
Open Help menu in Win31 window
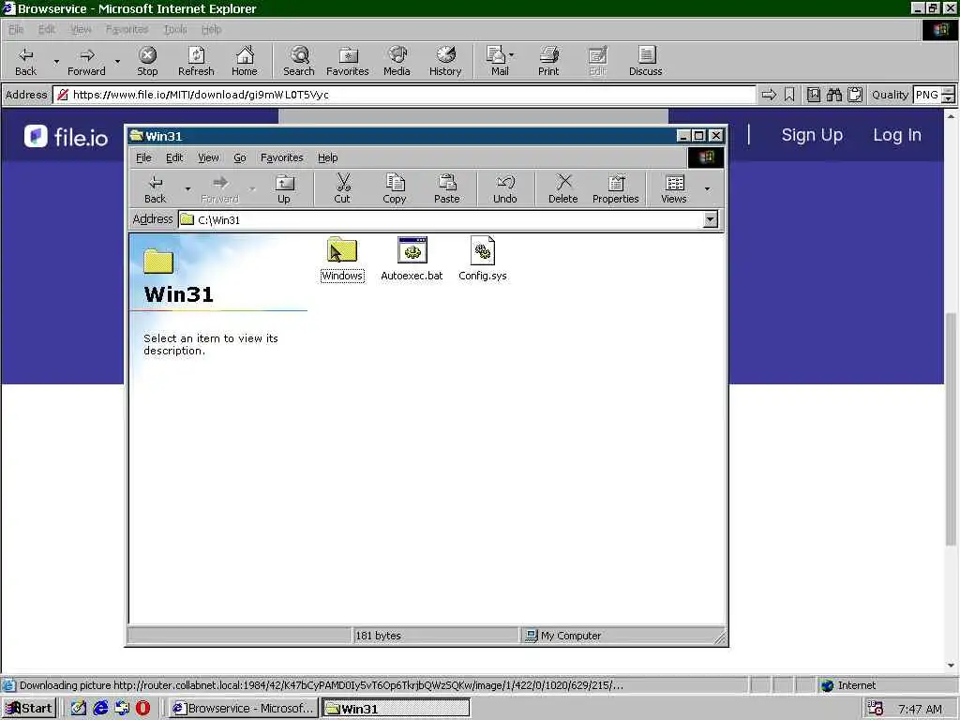tap(327, 157)
